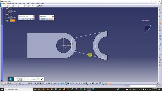The image size is (162, 91).
Task: Click the Normal View icon
Action: pyautogui.click(x=61, y=83)
